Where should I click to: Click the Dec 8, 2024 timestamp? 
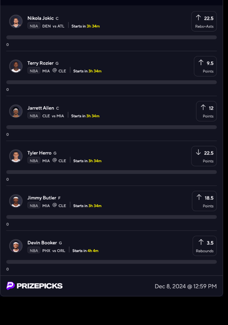pos(186,286)
